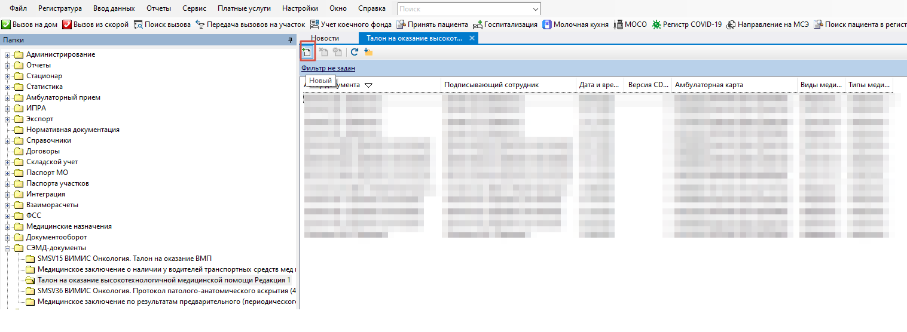Image resolution: width=907 pixels, height=332 pixels.
Task: Click the Справочники folder icon
Action: 19,140
